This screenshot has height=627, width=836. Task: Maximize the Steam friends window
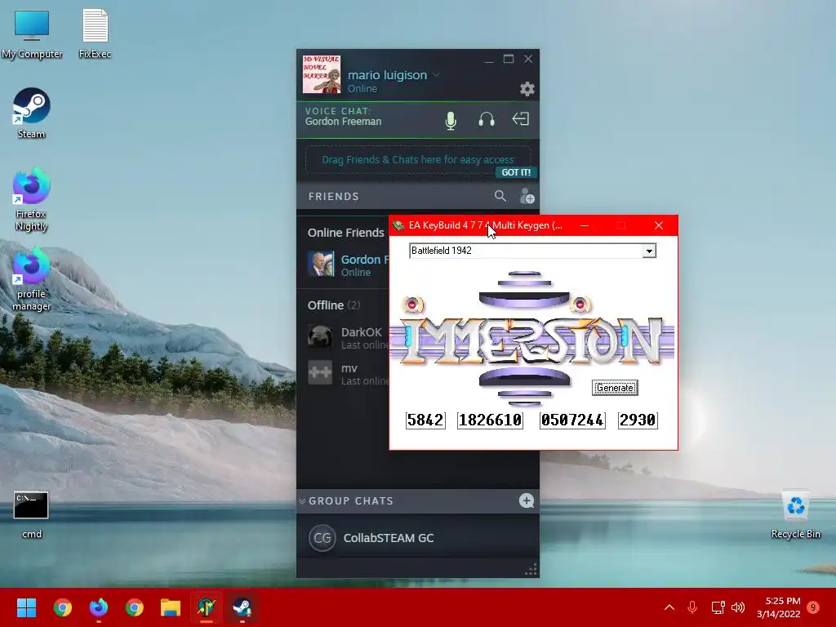509,59
